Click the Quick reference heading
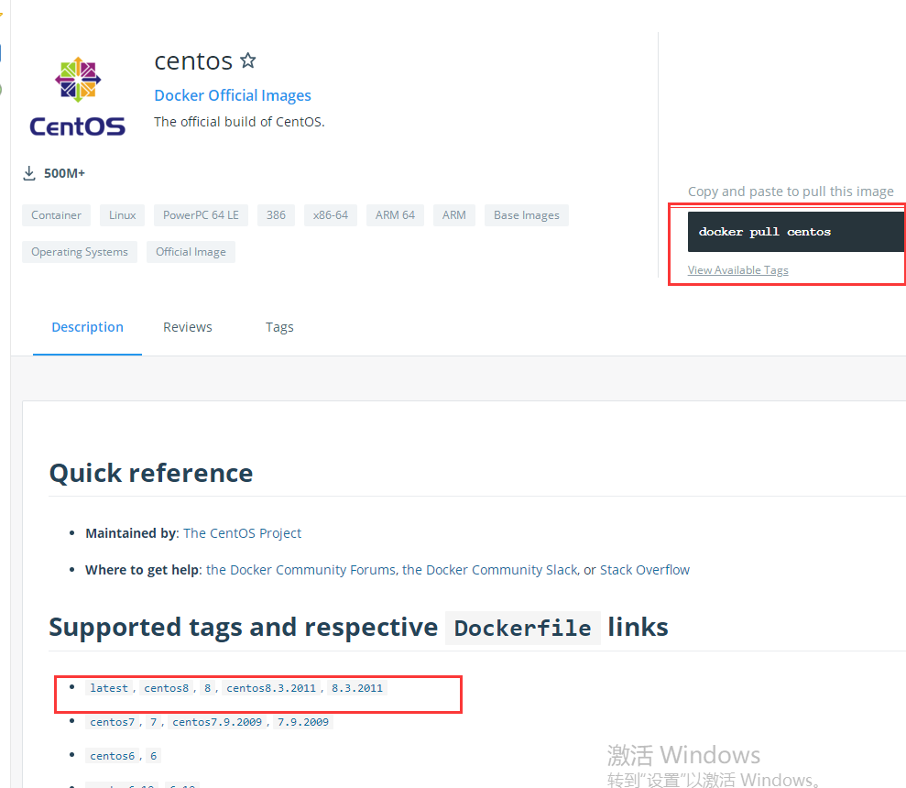This screenshot has height=788, width=906. 151,473
